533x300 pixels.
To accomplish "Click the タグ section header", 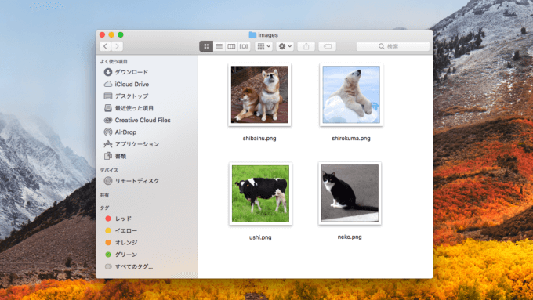I will [104, 208].
